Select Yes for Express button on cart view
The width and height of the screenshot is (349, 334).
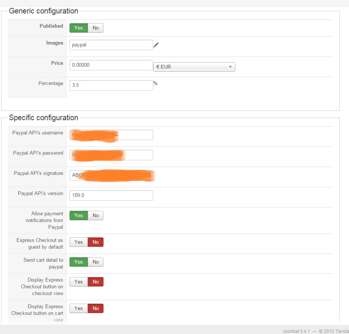pyautogui.click(x=78, y=308)
